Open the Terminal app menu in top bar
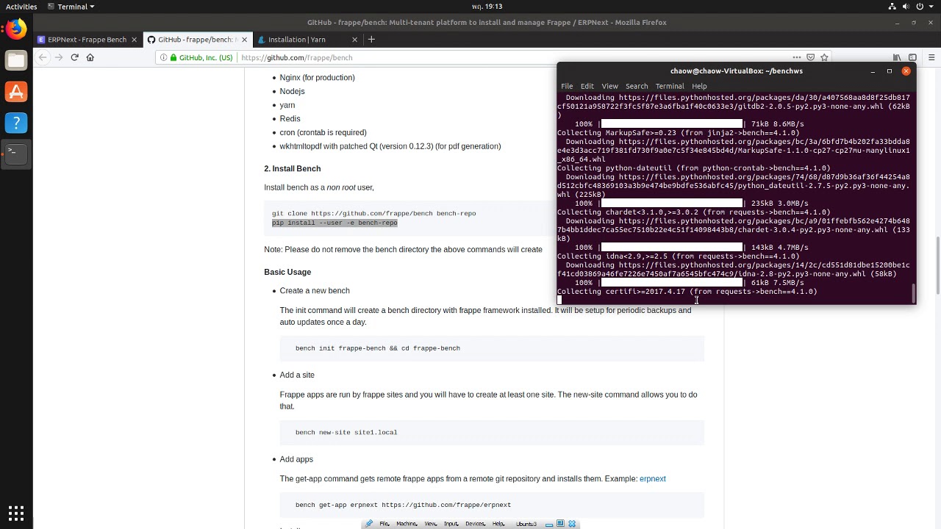The image size is (941, 529). [71, 7]
